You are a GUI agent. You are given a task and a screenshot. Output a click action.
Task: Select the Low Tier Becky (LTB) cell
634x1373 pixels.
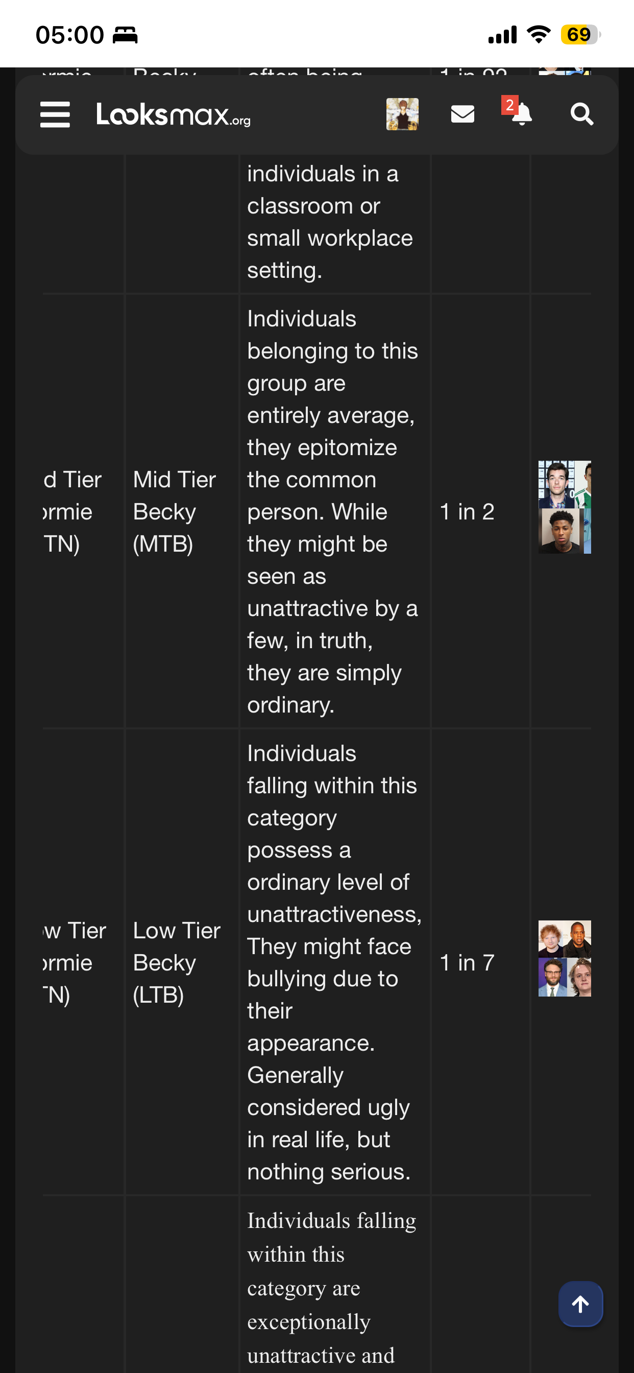(182, 963)
